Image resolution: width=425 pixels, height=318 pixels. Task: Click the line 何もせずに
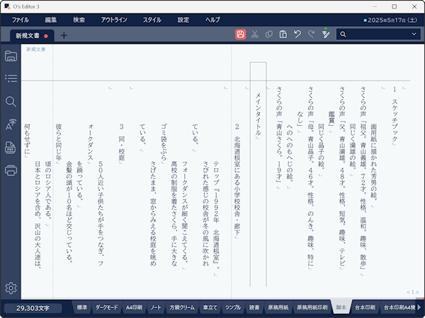[27, 139]
